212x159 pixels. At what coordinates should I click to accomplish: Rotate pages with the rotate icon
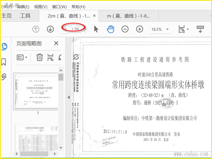click(x=60, y=57)
